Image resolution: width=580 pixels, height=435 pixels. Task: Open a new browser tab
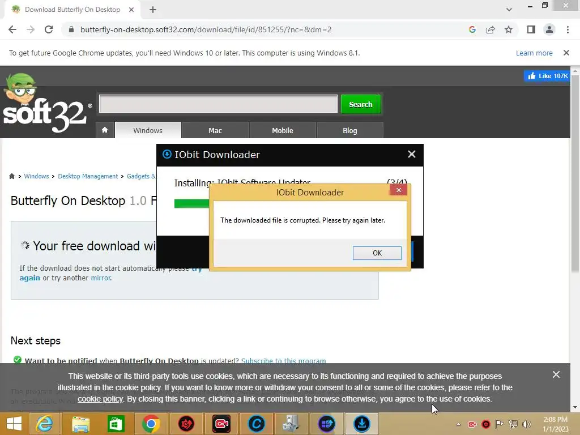pos(153,10)
